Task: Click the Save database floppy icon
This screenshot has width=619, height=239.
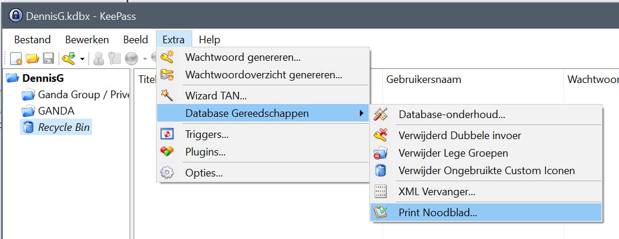Action: 48,58
